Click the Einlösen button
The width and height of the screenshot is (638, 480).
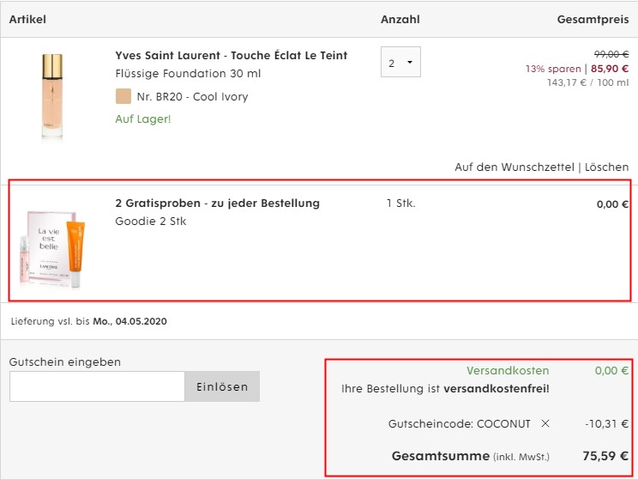(222, 386)
